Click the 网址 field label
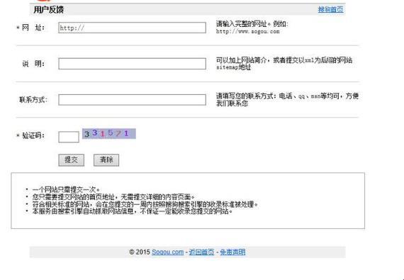This screenshot has width=404, height=280. [33, 28]
